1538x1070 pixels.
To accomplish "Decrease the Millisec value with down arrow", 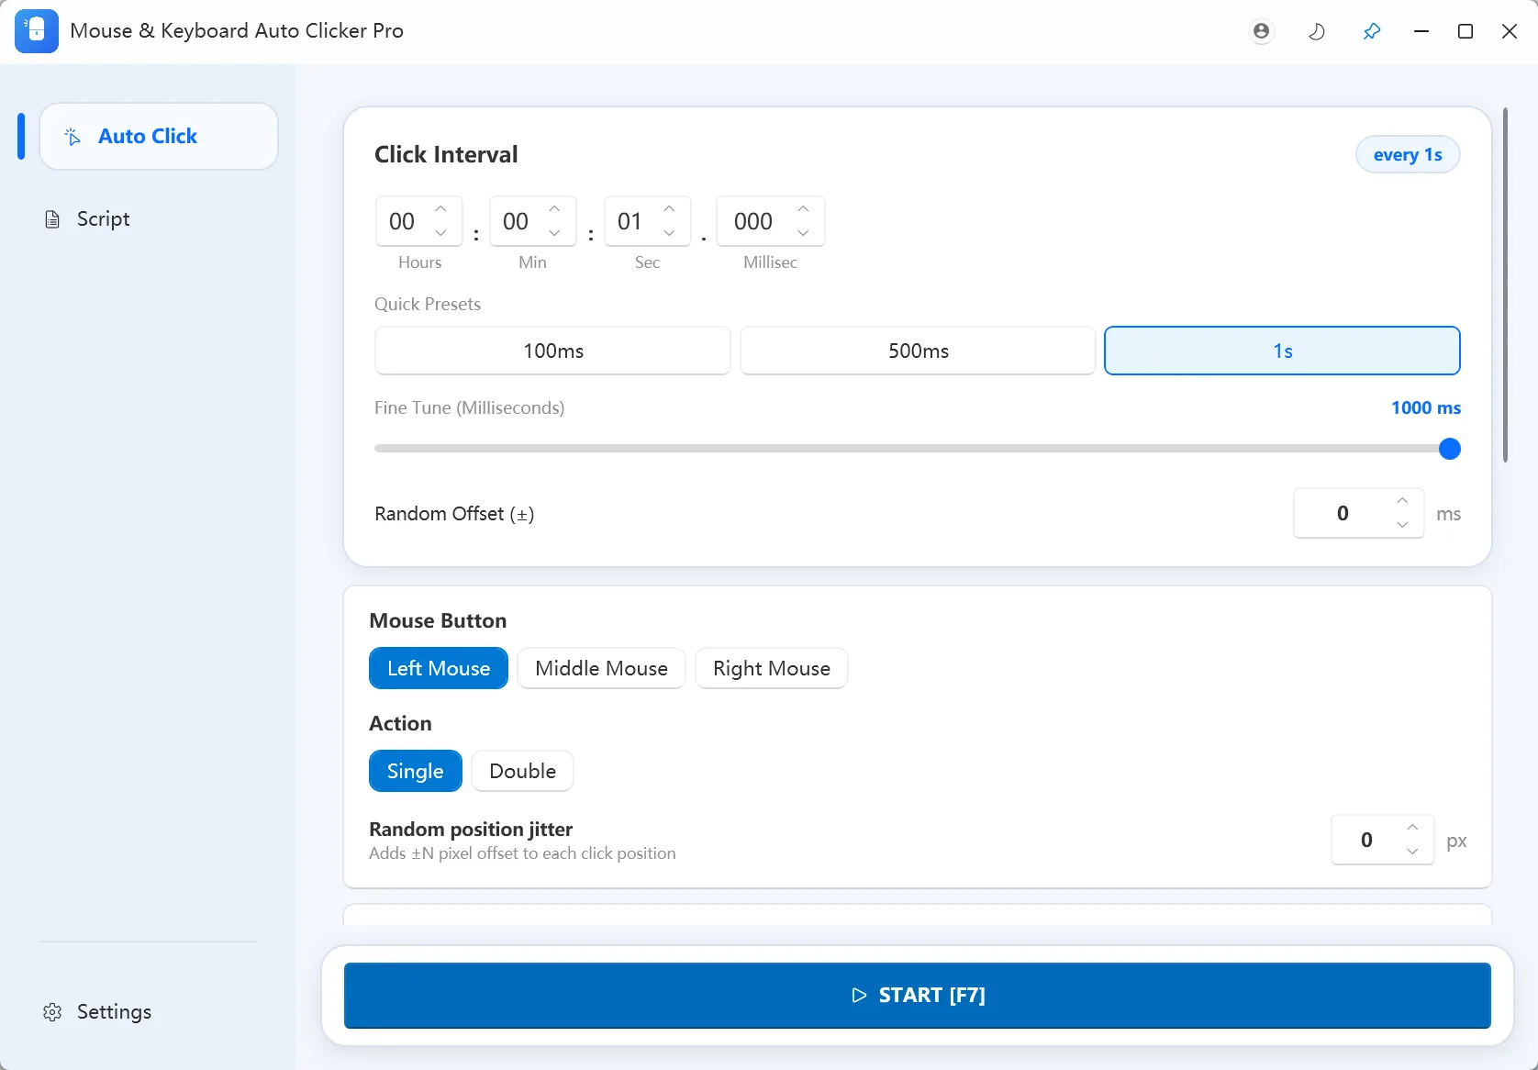I will click(x=804, y=233).
